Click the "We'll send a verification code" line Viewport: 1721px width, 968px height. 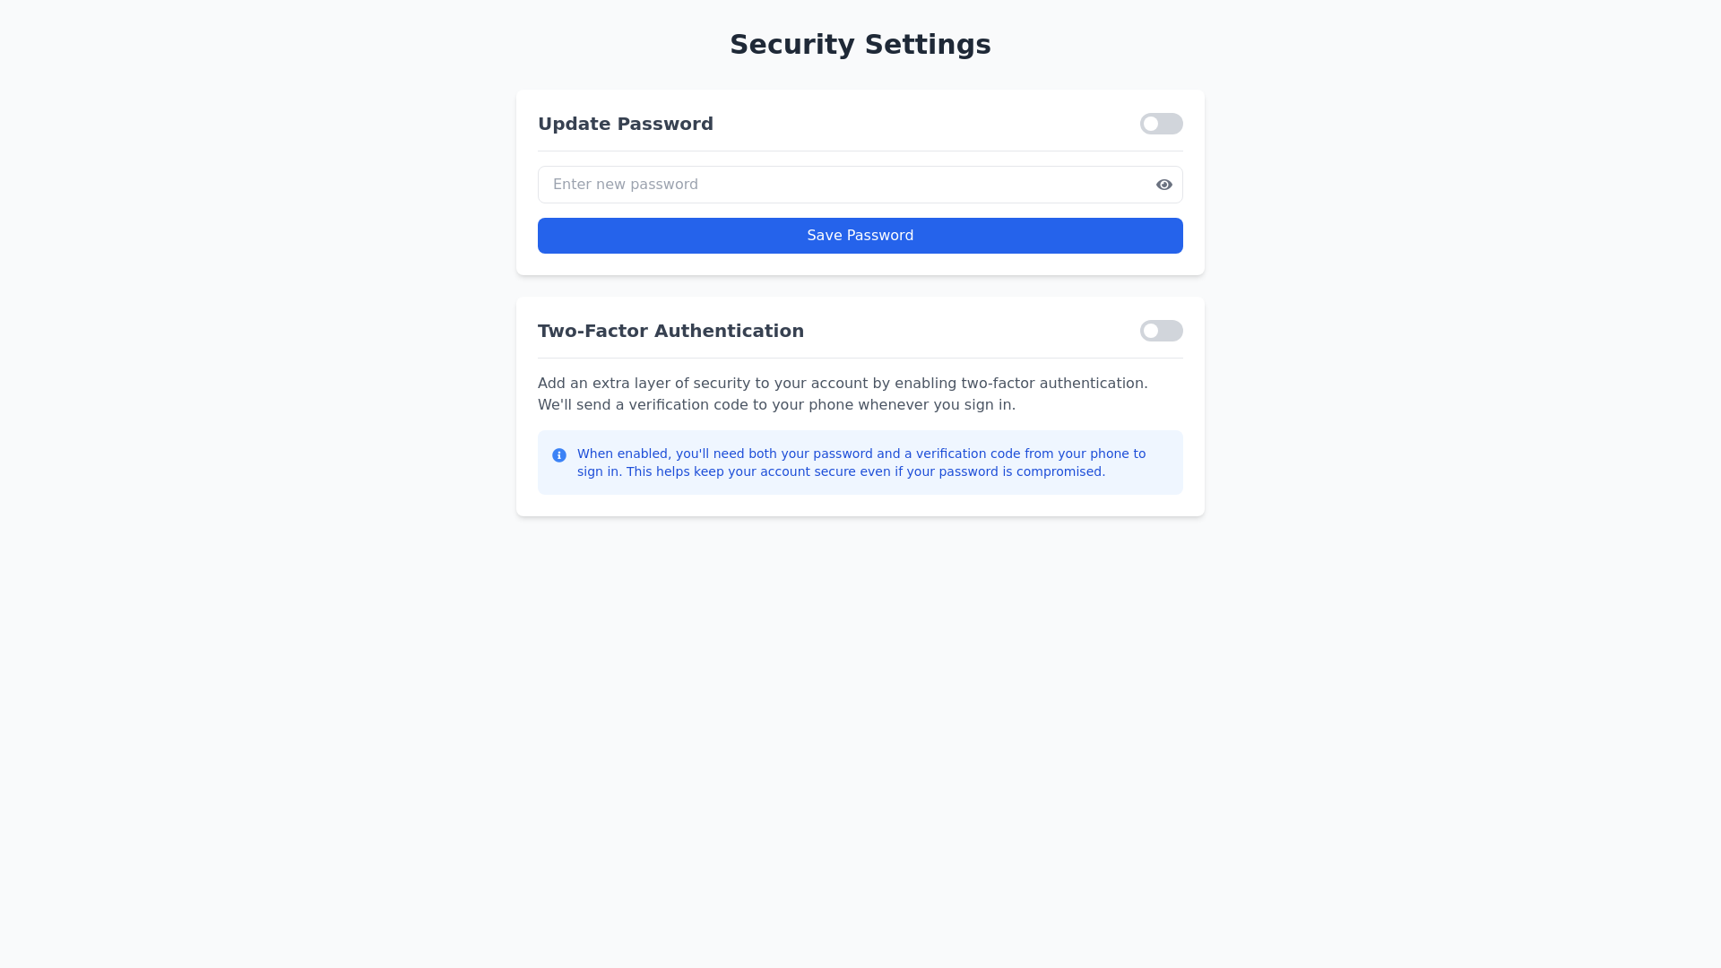point(776,405)
